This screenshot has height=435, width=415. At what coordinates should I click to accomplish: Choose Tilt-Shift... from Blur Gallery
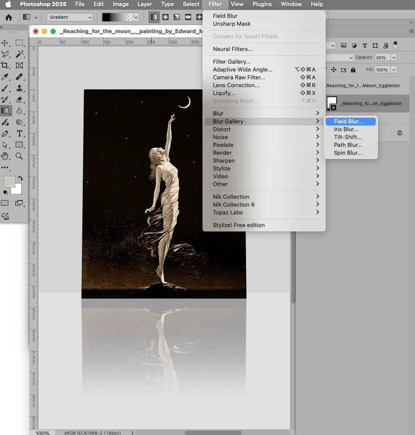pyautogui.click(x=351, y=137)
